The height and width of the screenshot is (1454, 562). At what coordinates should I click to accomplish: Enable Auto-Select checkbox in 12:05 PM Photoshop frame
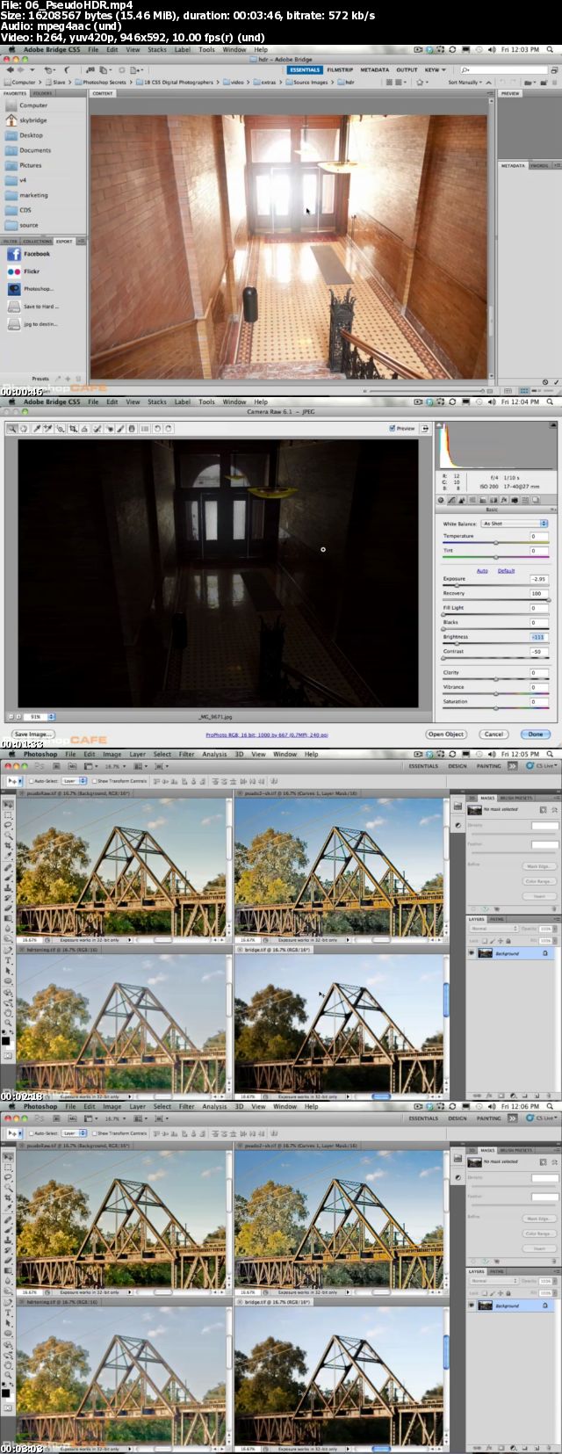pyautogui.click(x=32, y=781)
